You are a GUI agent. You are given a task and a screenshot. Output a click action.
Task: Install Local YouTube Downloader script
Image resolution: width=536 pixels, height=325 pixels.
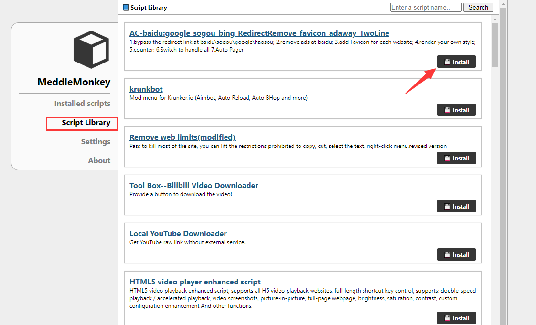pos(456,254)
